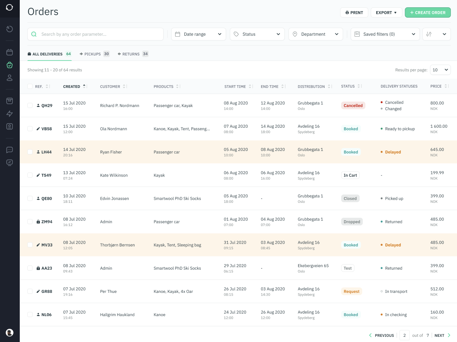Viewport: 457px width, 342px height.
Task: Click the lock icon beside ZM94
Action: (x=38, y=222)
